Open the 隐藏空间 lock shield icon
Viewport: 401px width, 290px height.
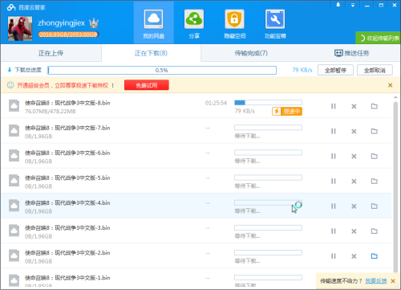point(234,19)
